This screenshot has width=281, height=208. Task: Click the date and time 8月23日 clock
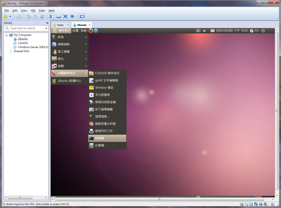click(x=232, y=31)
